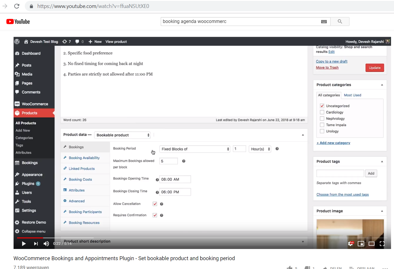394x269 pixels.
Task: Open Devesh Test Blog home link
Action: point(41,42)
